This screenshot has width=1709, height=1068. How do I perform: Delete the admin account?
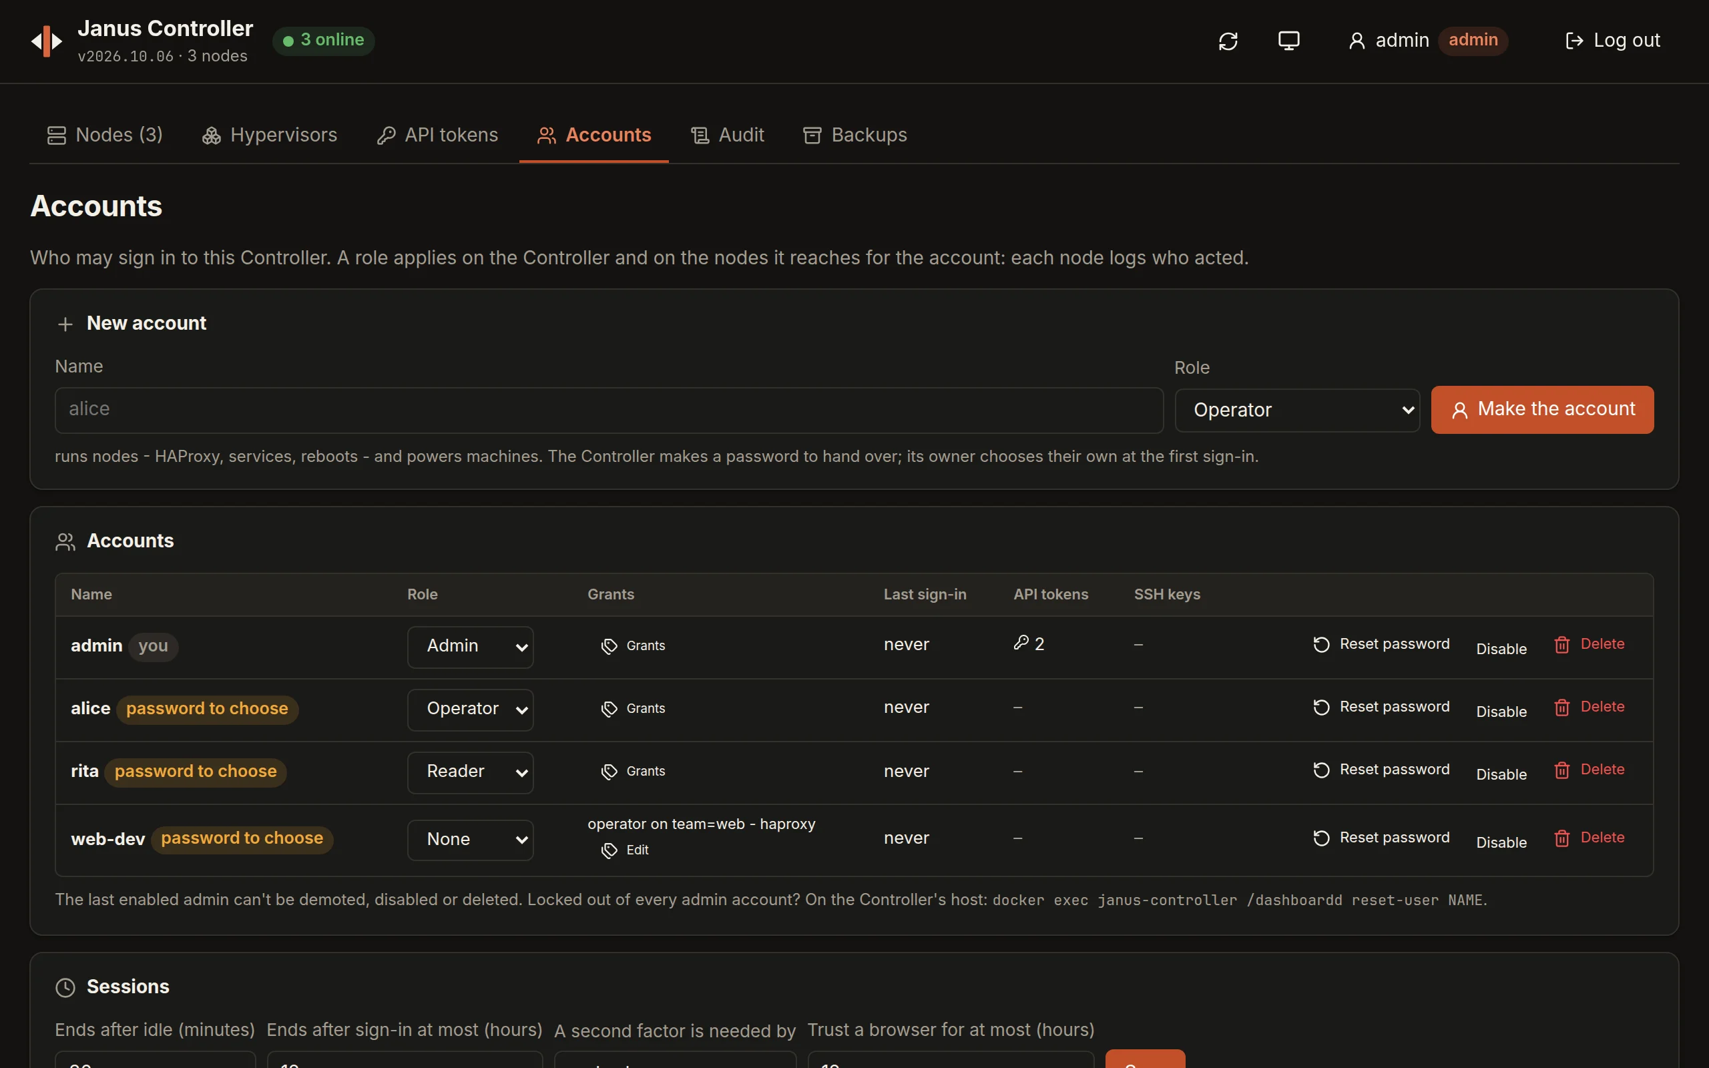pyautogui.click(x=1590, y=644)
